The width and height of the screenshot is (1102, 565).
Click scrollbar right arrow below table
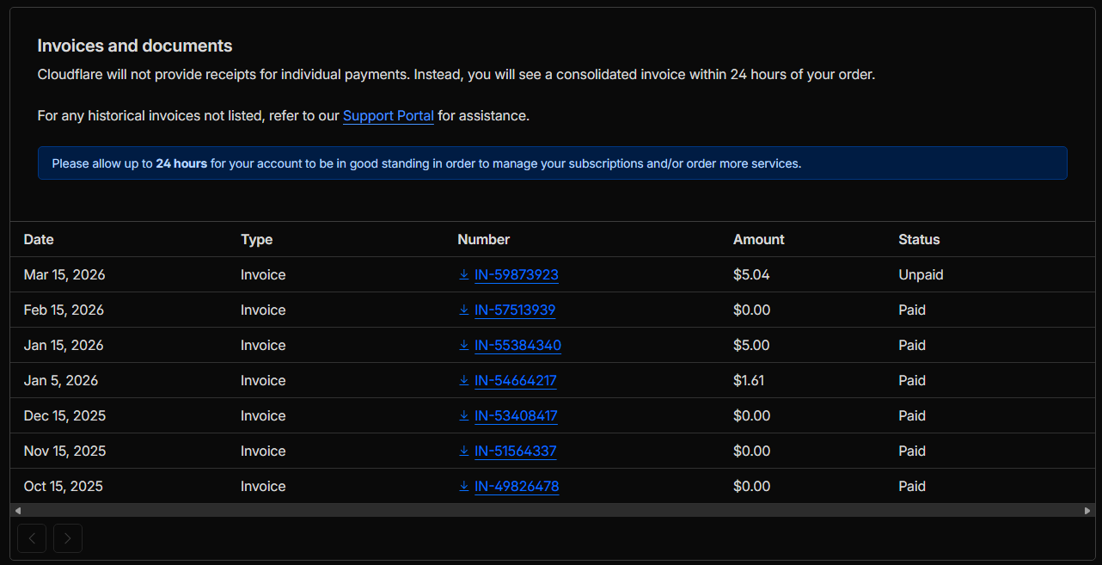[1087, 511]
